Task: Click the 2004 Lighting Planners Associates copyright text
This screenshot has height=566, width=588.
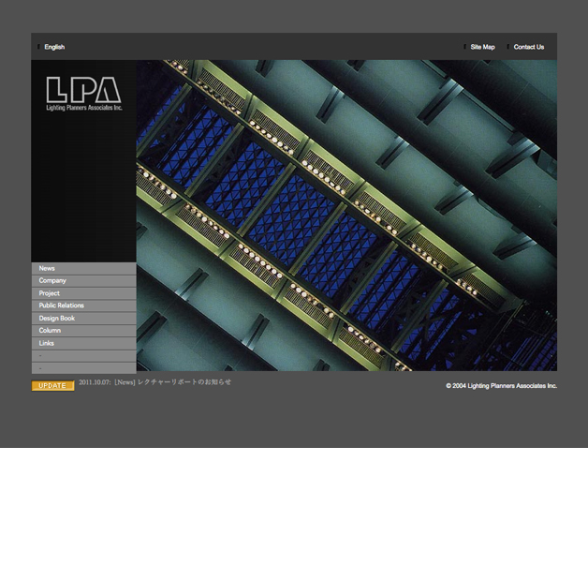Action: 501,386
